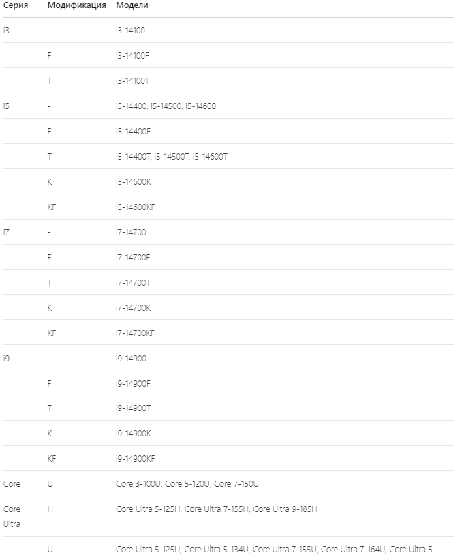Click the Core 3-100U models cell
Viewport: 464px width, 557px height.
tap(187, 484)
